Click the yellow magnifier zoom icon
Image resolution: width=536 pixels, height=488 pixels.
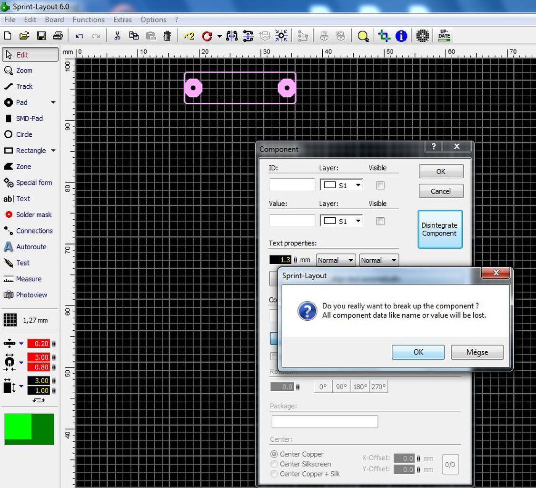coord(363,36)
